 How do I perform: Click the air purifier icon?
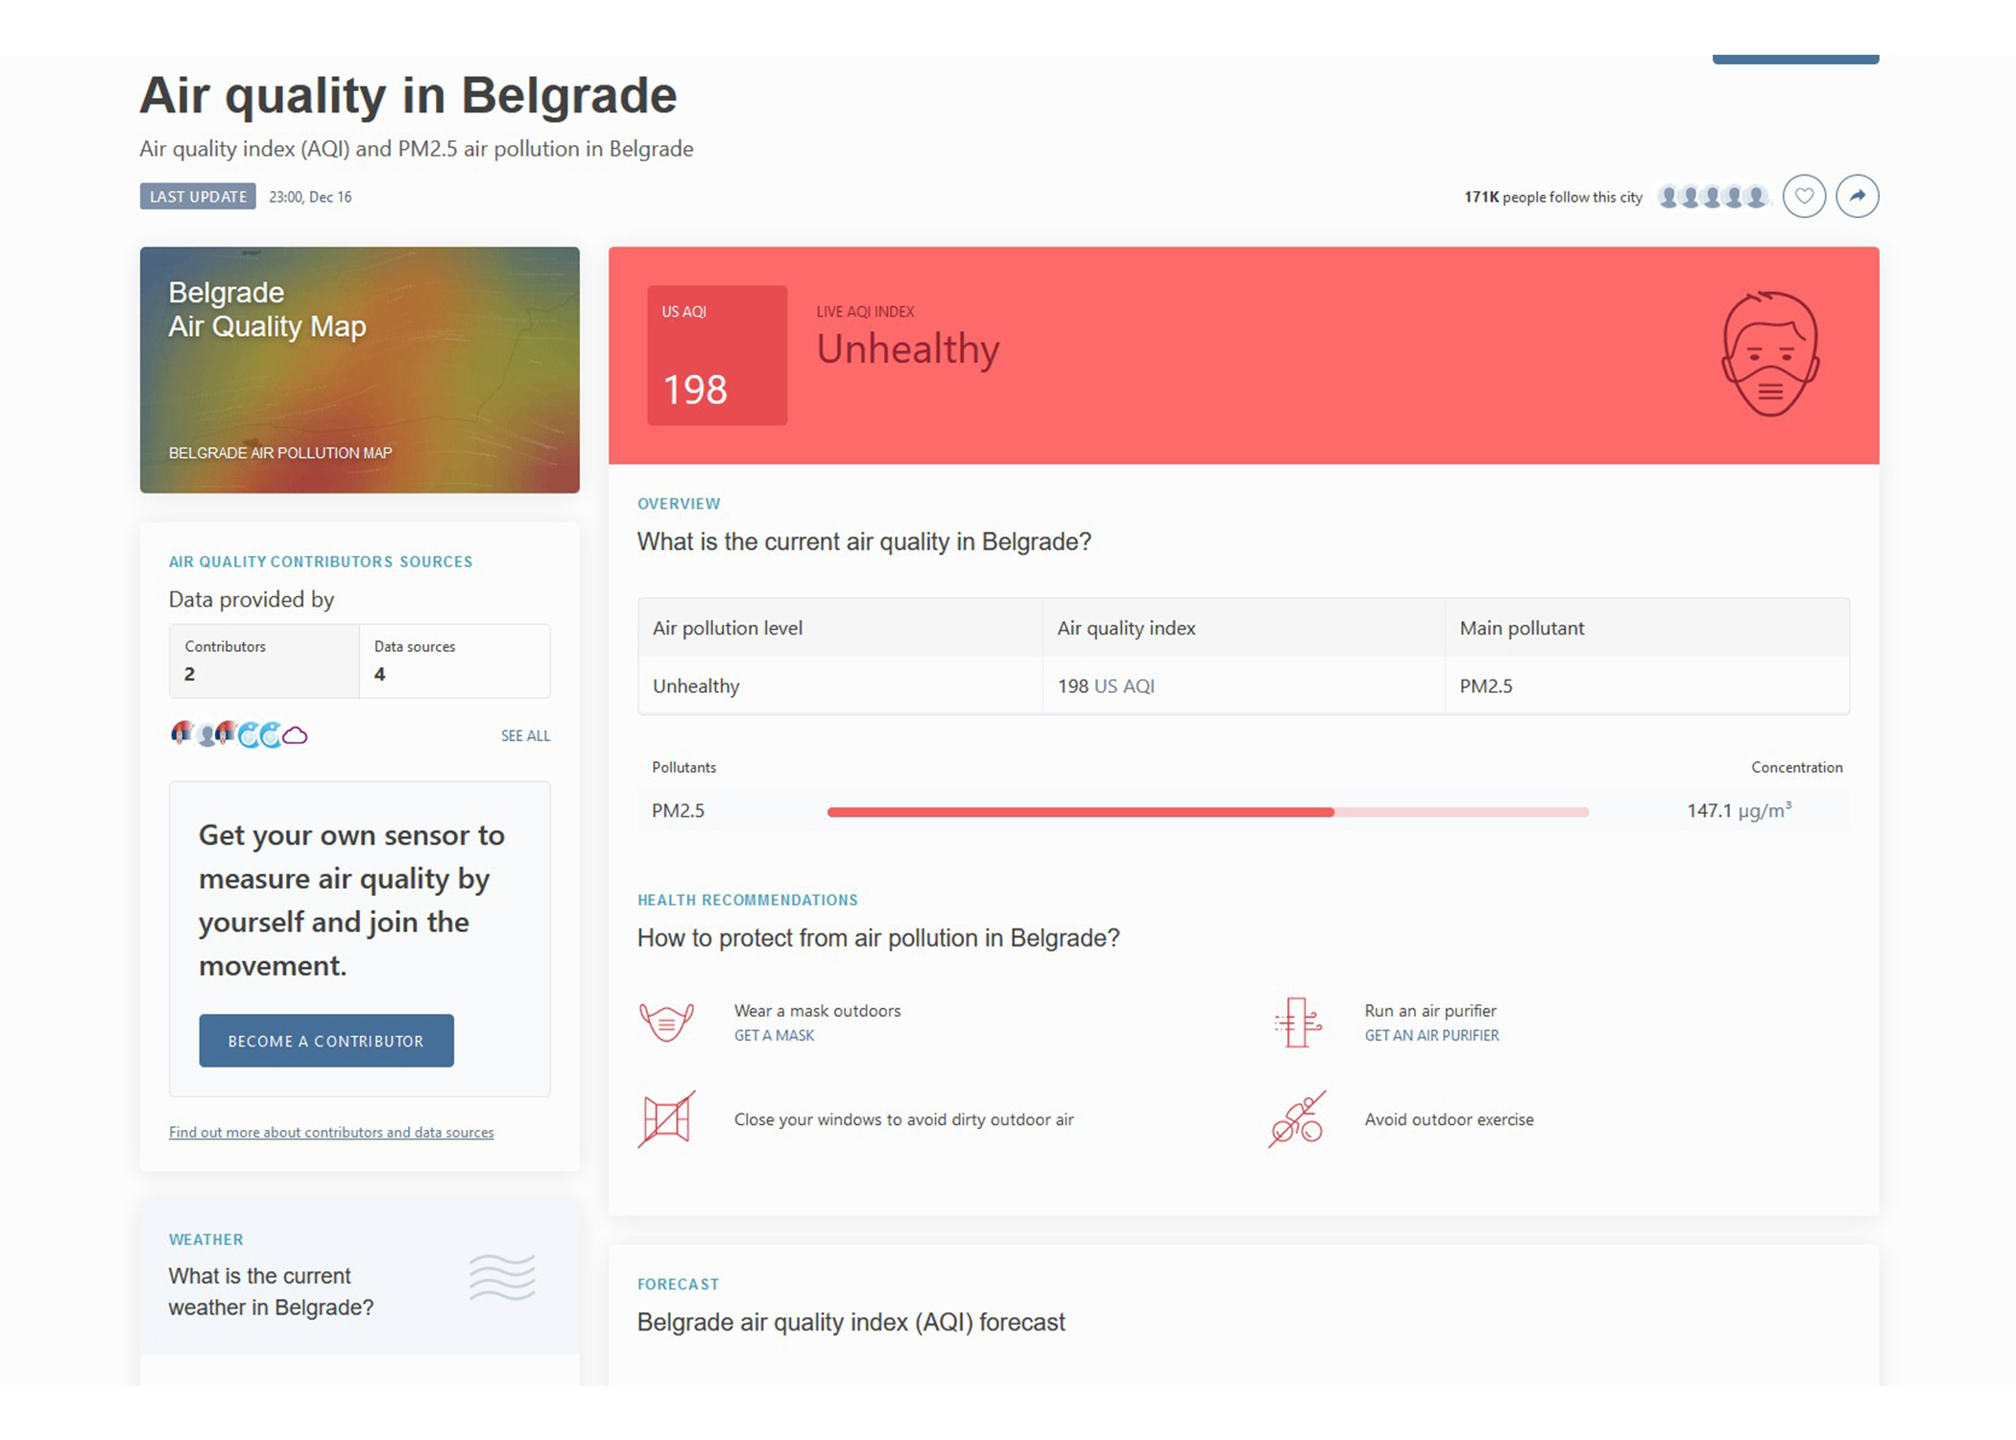point(1297,1021)
